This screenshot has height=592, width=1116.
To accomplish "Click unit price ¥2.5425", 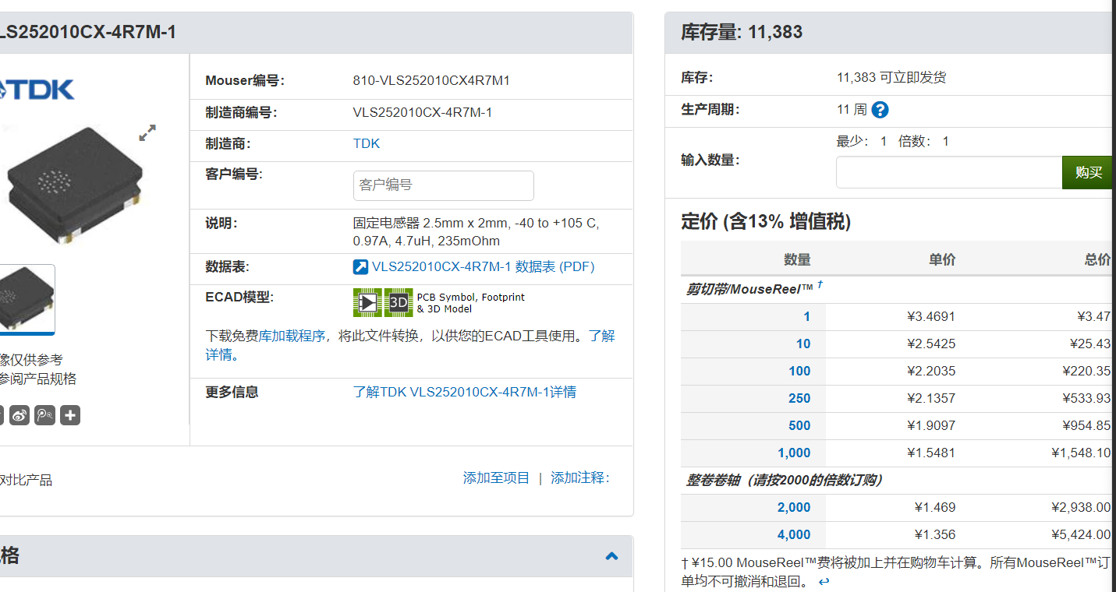I will (x=931, y=344).
